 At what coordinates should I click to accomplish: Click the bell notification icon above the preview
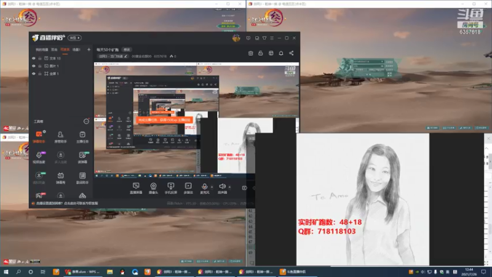click(x=281, y=53)
